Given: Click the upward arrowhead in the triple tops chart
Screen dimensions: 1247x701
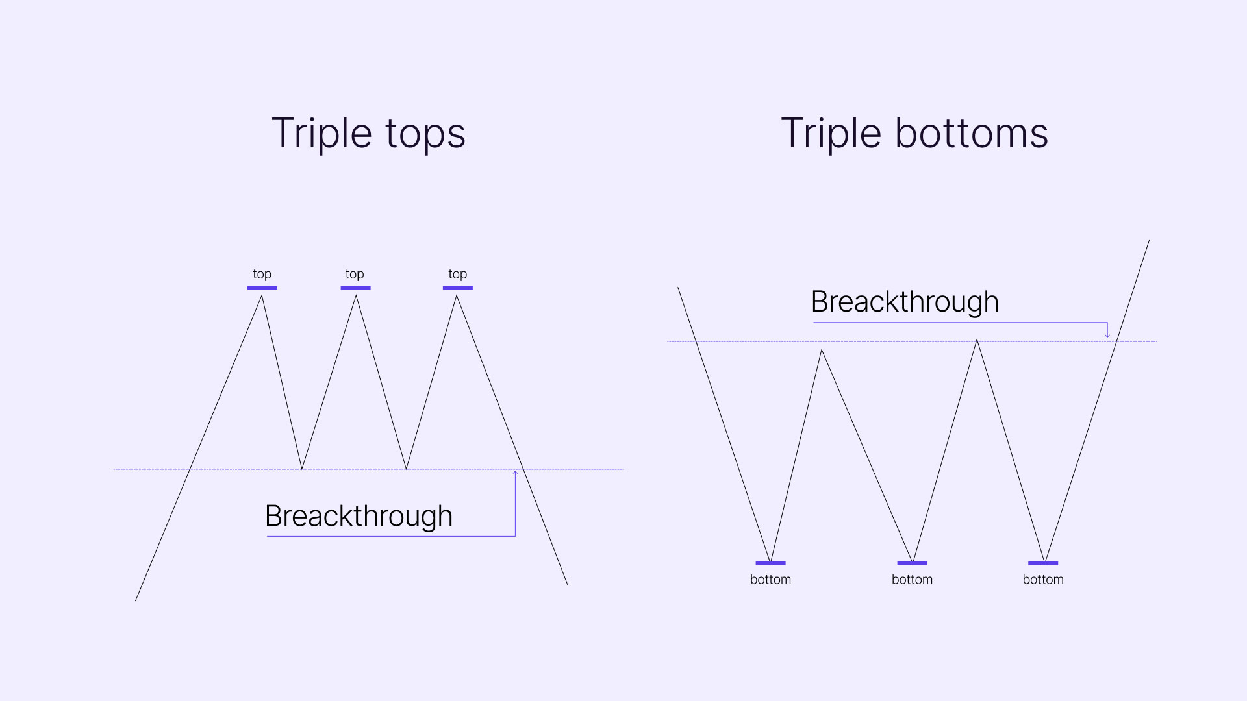Looking at the screenshot, I should pos(515,473).
